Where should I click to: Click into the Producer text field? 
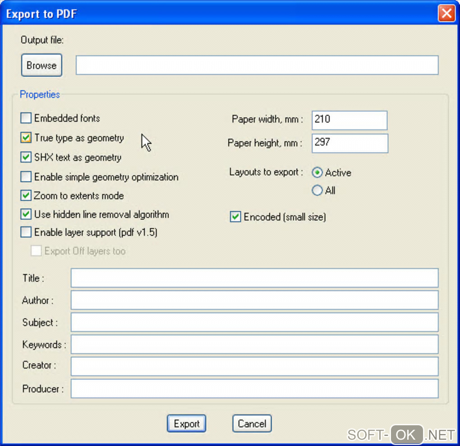[254, 389]
